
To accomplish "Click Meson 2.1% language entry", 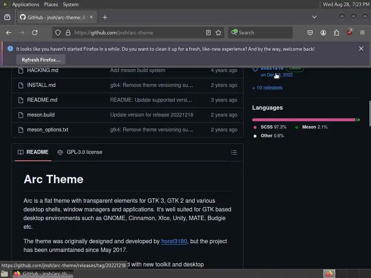I will tap(311, 127).
